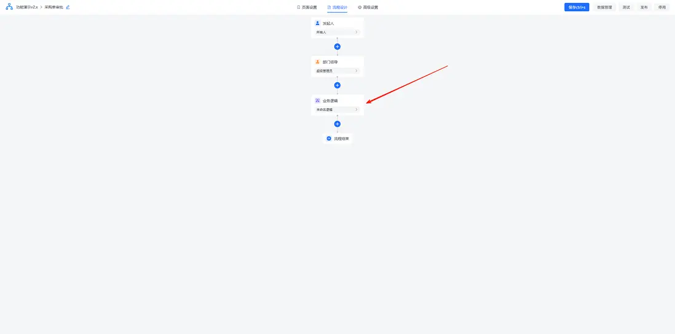Click the purple 业务逻辑 node icon
The width and height of the screenshot is (675, 334).
pyautogui.click(x=317, y=101)
